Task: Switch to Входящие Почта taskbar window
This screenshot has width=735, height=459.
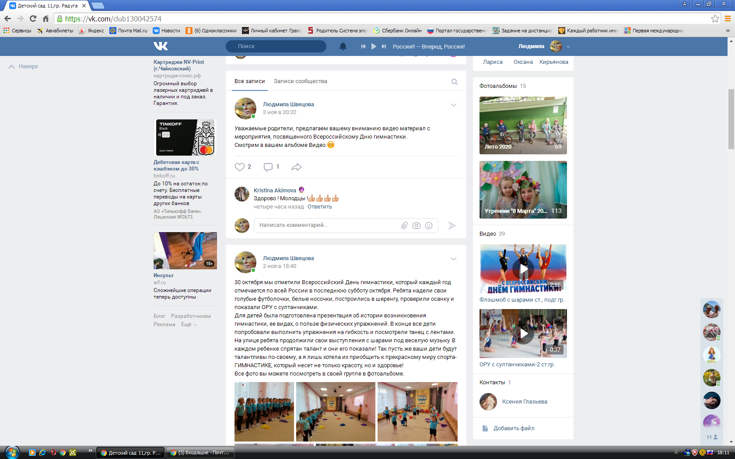Action: click(200, 452)
